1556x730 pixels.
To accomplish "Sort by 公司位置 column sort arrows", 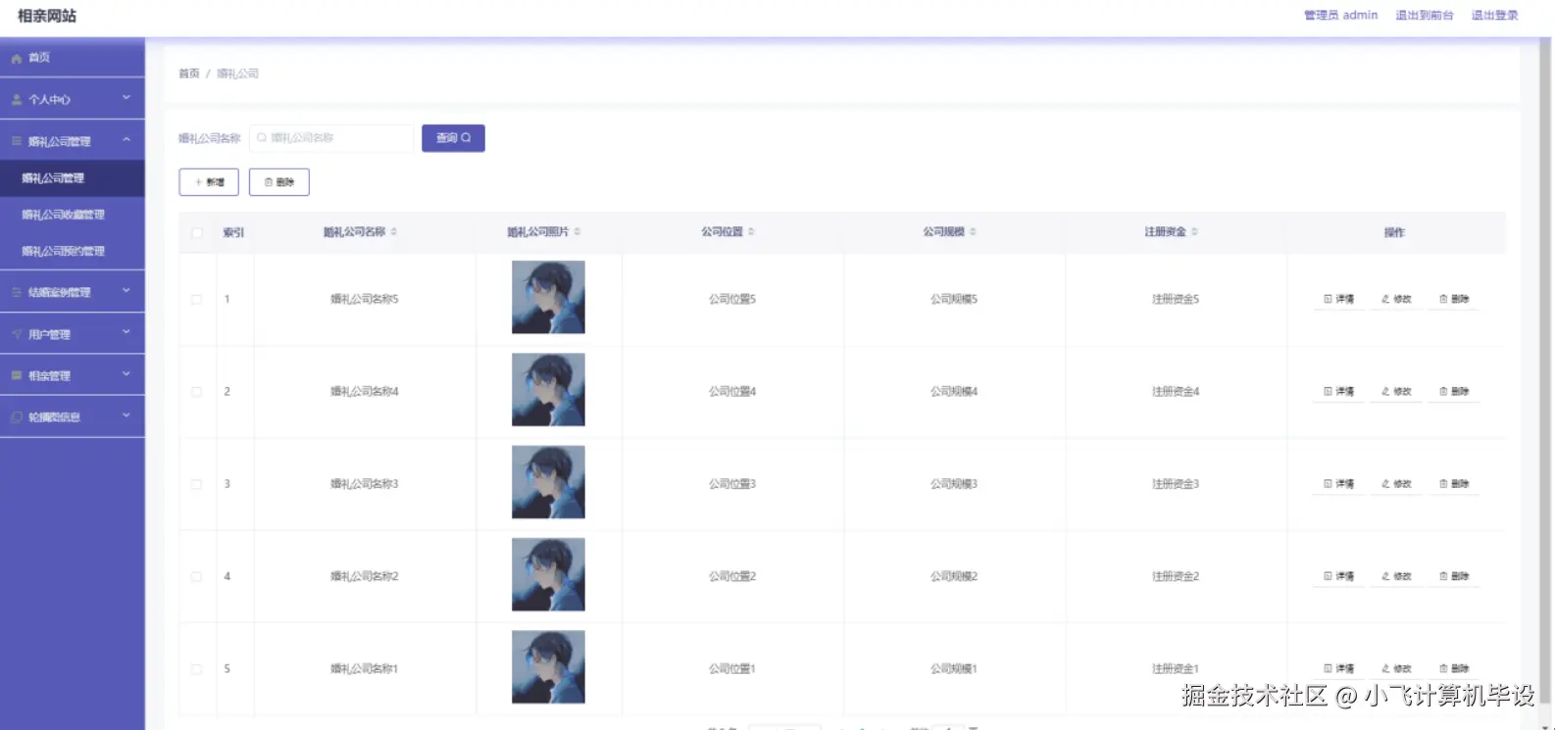I will [x=751, y=232].
